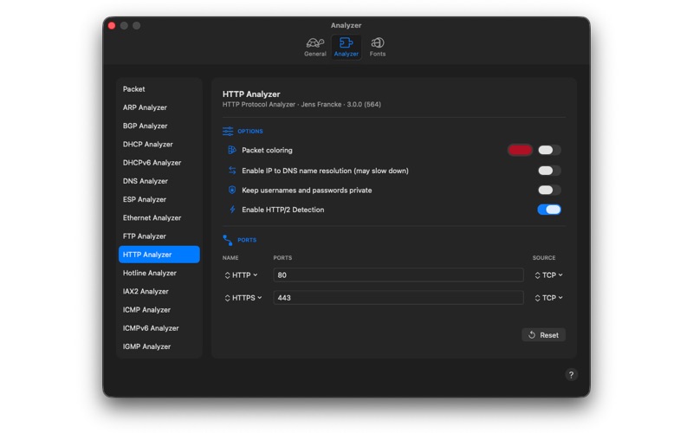
Task: Open the TCP source dropdown for HTTP
Action: coord(548,275)
